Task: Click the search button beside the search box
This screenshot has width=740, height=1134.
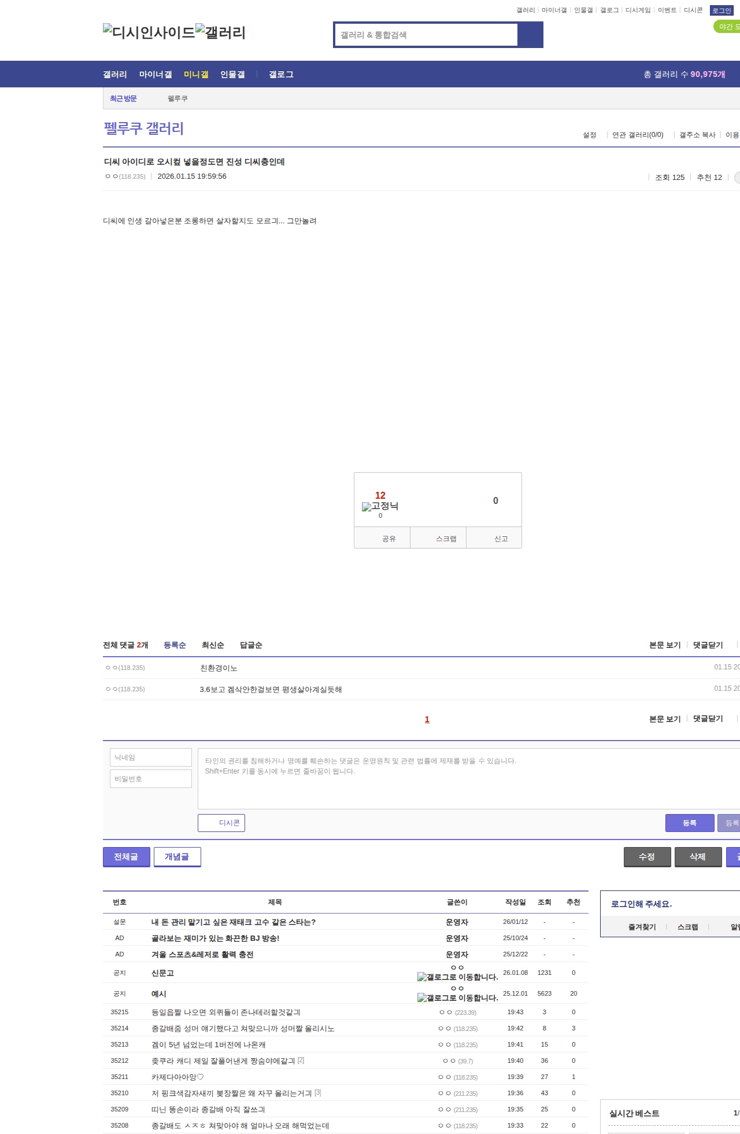Action: point(530,35)
